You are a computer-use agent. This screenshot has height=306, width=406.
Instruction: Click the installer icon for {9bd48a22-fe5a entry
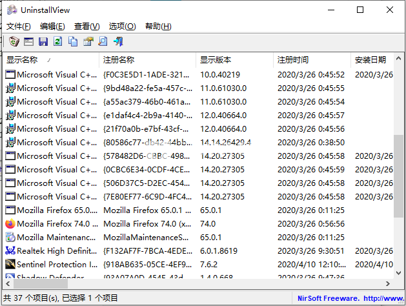[x=10, y=88]
